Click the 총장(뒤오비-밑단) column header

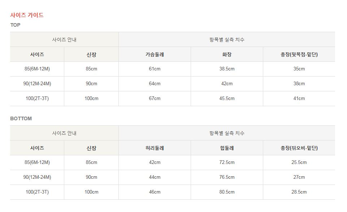click(299, 148)
